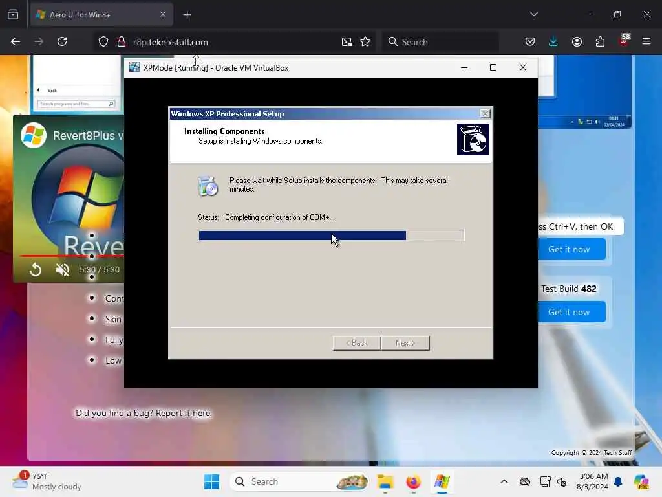Screen dimensions: 662x497
Task: Open the bug report here link
Action: point(202,414)
